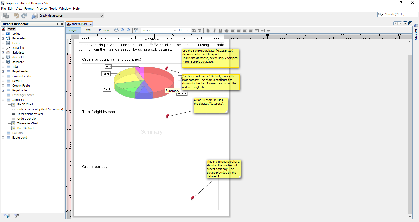Image resolution: width=419 pixels, height=222 pixels.
Task: Center the text horizontally
Action: [x=245, y=30]
